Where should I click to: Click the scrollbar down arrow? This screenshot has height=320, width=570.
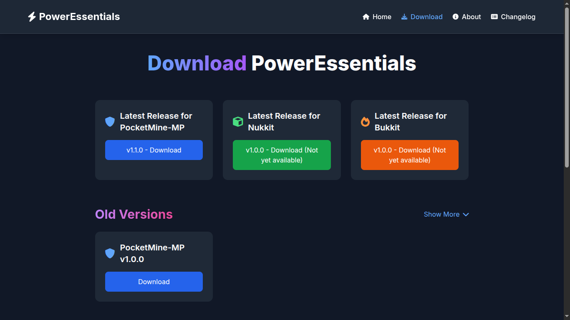[x=567, y=316]
